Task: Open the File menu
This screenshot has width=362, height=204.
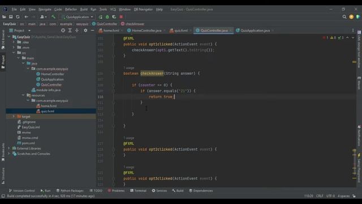Action: pyautogui.click(x=14, y=10)
